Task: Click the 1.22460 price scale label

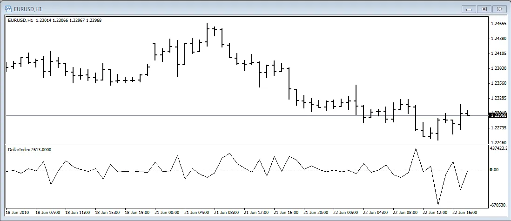Action: click(498, 142)
